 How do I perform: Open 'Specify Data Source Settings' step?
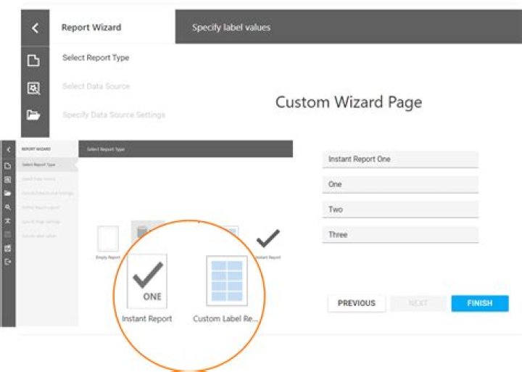click(113, 115)
